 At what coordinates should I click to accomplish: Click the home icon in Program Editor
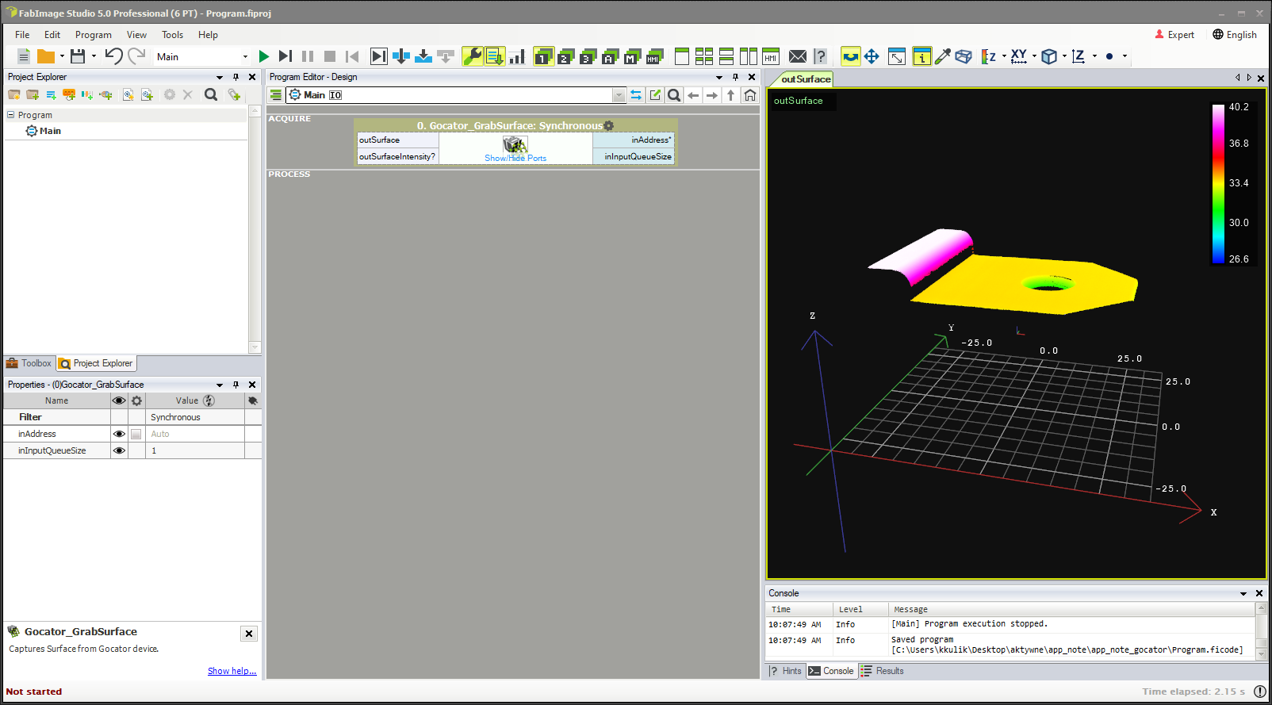[x=750, y=95]
